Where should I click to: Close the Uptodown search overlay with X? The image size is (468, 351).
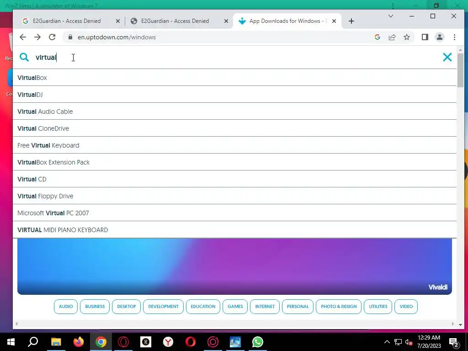pyautogui.click(x=447, y=57)
